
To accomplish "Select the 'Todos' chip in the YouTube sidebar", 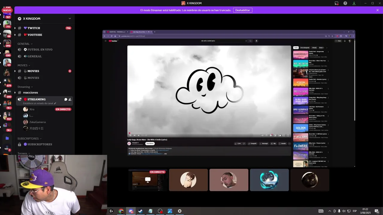I will (296, 47).
